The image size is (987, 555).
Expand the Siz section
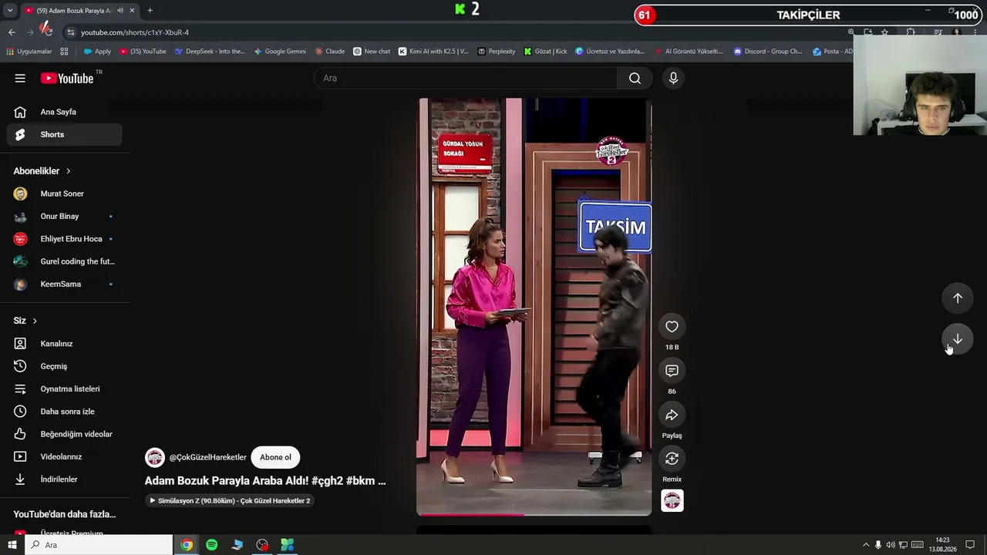[x=25, y=321]
